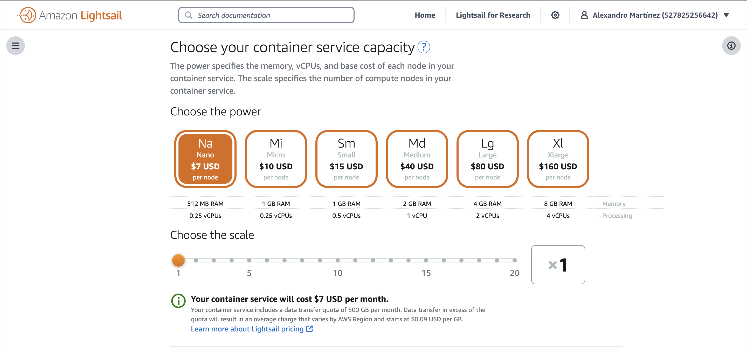Set scale slider to 10 nodes
Viewport: 747px width, 347px height.
[x=337, y=260]
